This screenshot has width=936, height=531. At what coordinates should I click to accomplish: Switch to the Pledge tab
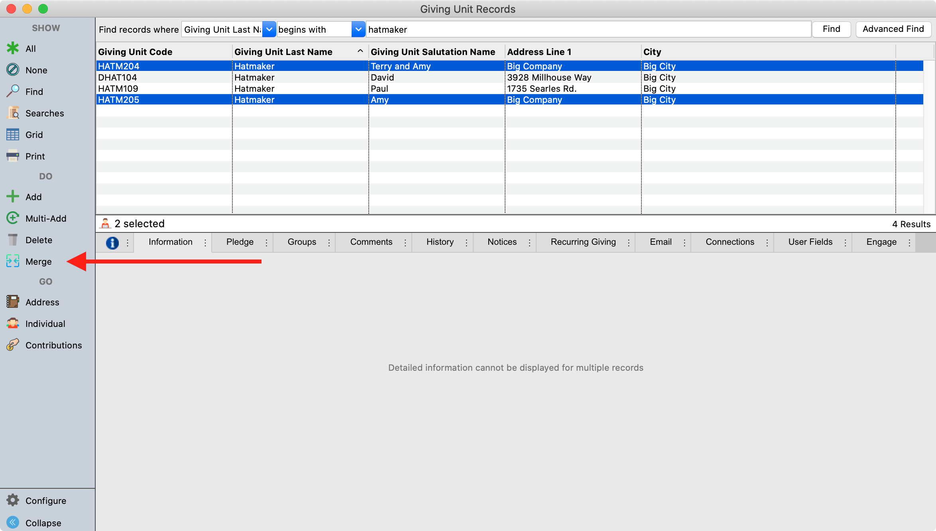240,242
